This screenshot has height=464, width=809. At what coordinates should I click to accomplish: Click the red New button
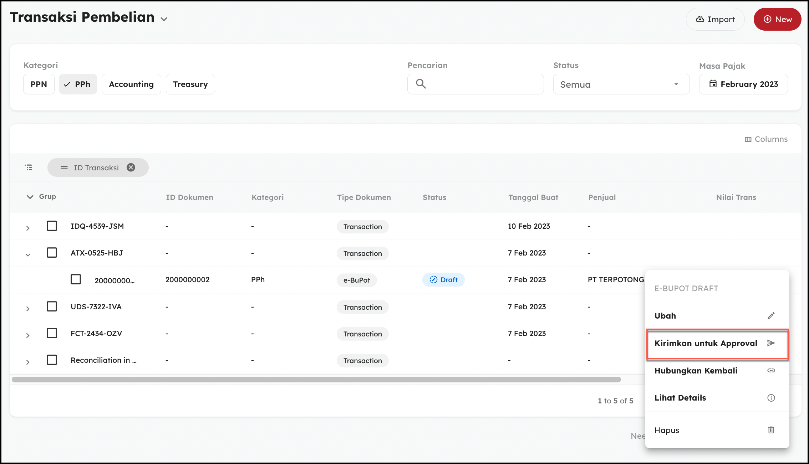pyautogui.click(x=777, y=19)
